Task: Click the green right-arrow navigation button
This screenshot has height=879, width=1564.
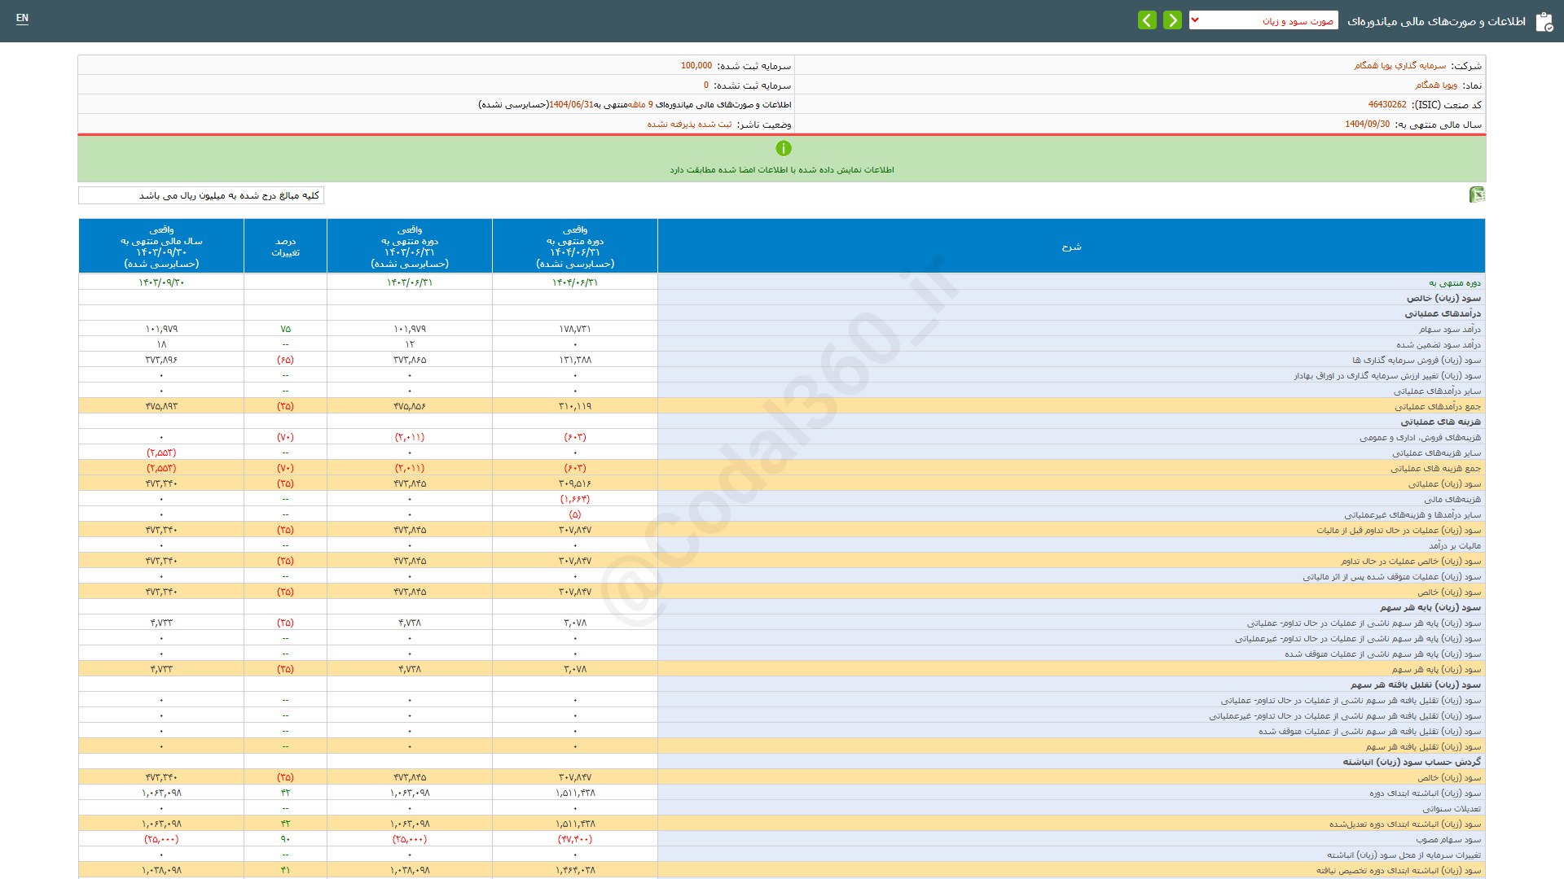Action: [x=1172, y=20]
